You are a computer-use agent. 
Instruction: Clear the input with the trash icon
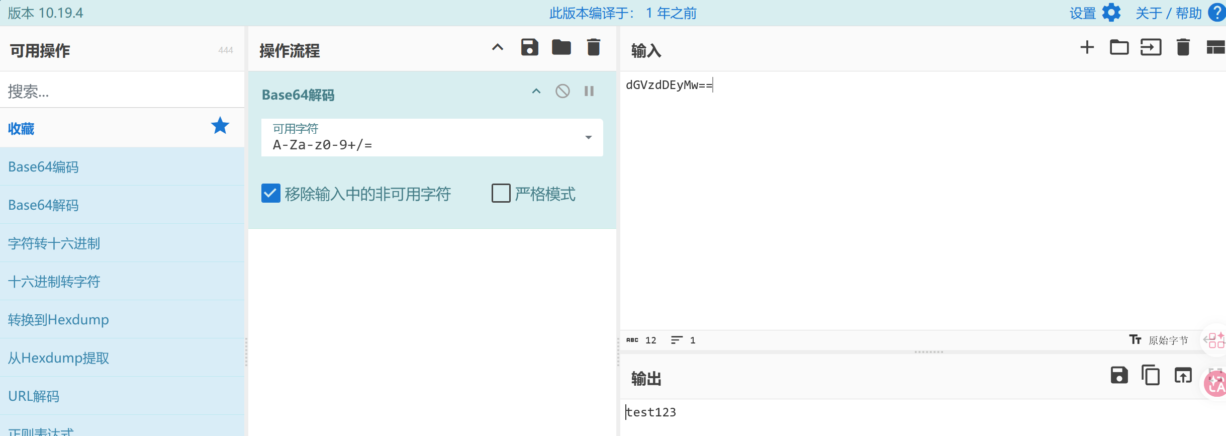point(1183,47)
